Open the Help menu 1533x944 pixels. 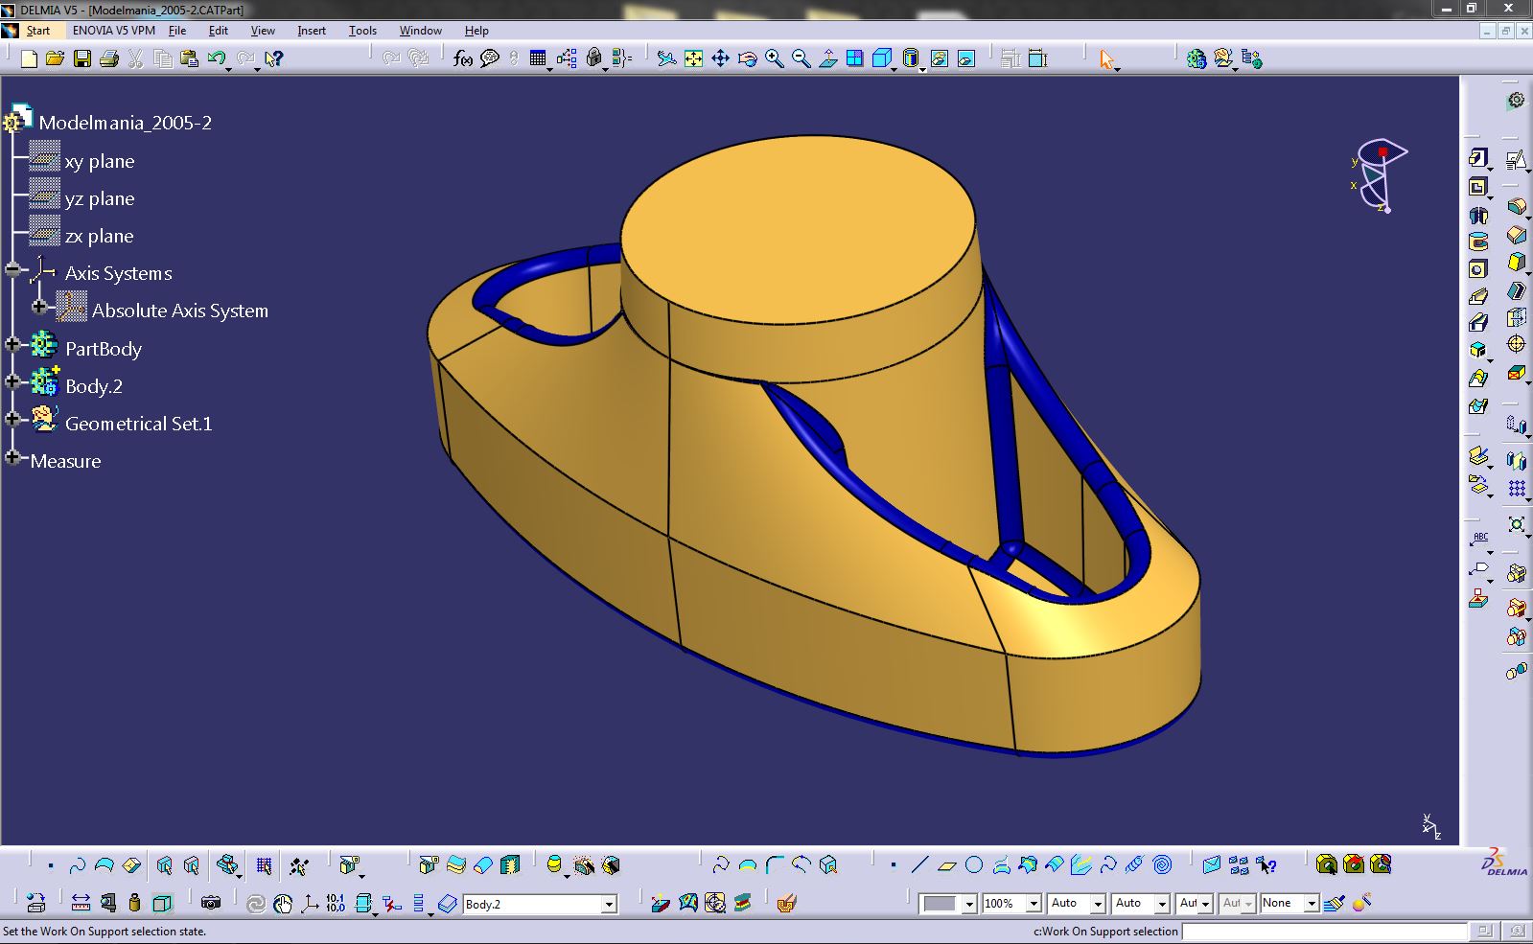[x=476, y=31]
